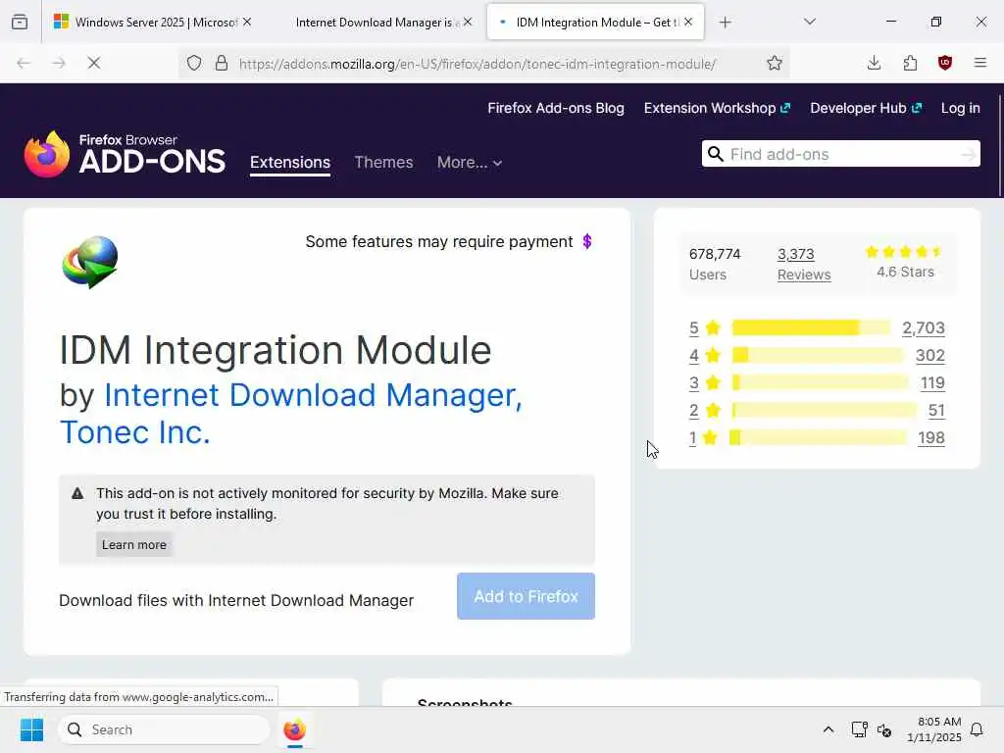Screen dimensions: 1004x753
Task: Open the 51 two-star count link
Action: (x=936, y=411)
